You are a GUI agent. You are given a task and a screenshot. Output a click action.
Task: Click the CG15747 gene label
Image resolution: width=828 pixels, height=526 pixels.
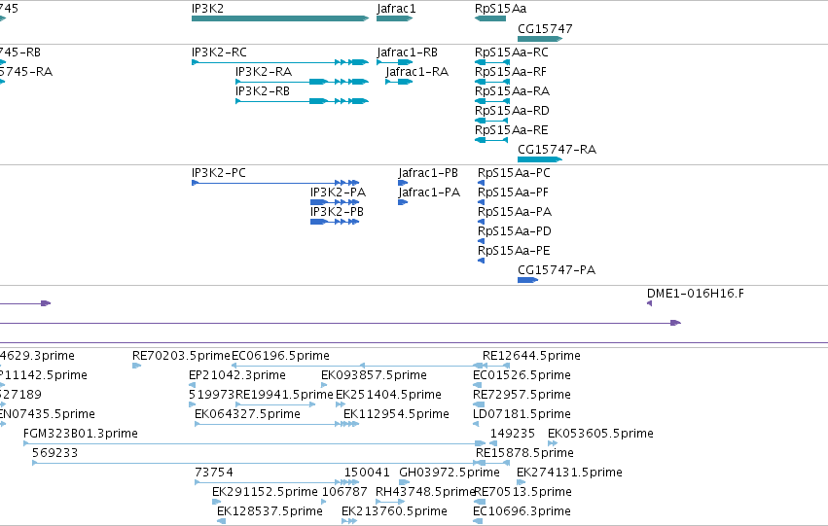point(545,28)
